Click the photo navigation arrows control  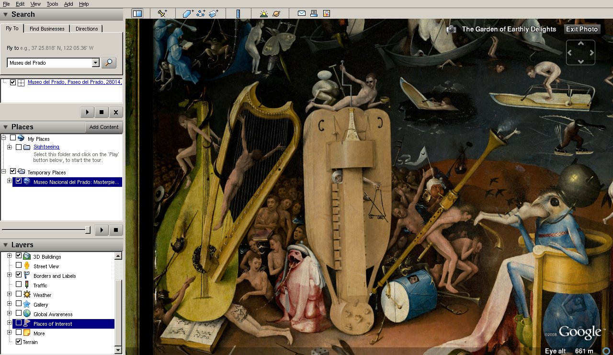581,52
